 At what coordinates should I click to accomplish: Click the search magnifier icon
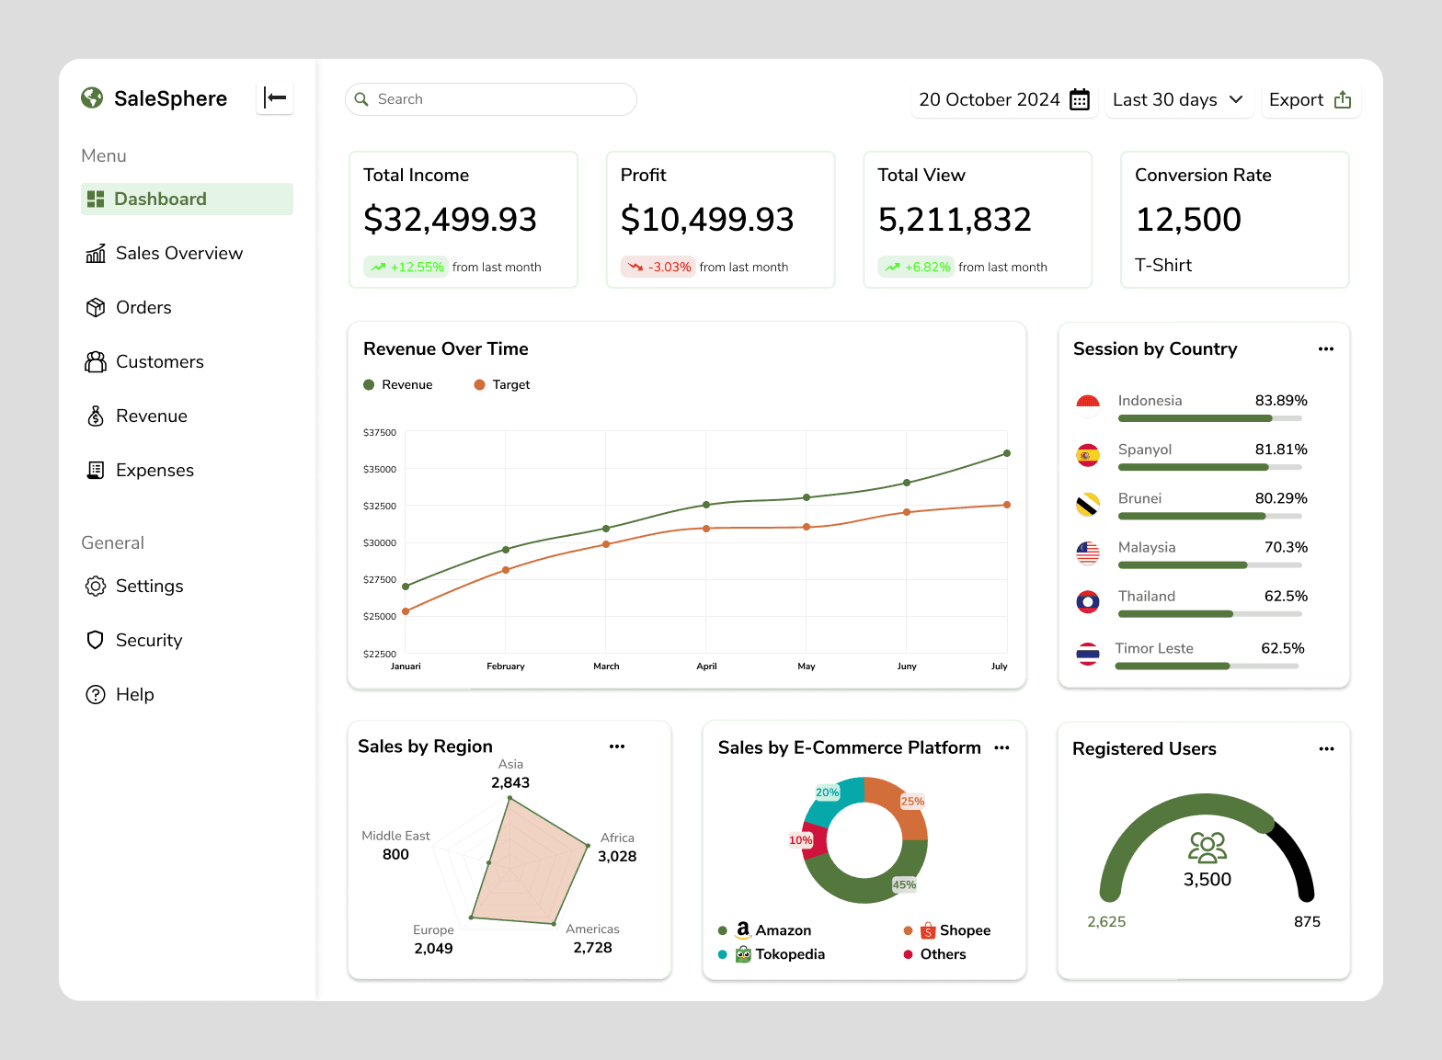[361, 99]
